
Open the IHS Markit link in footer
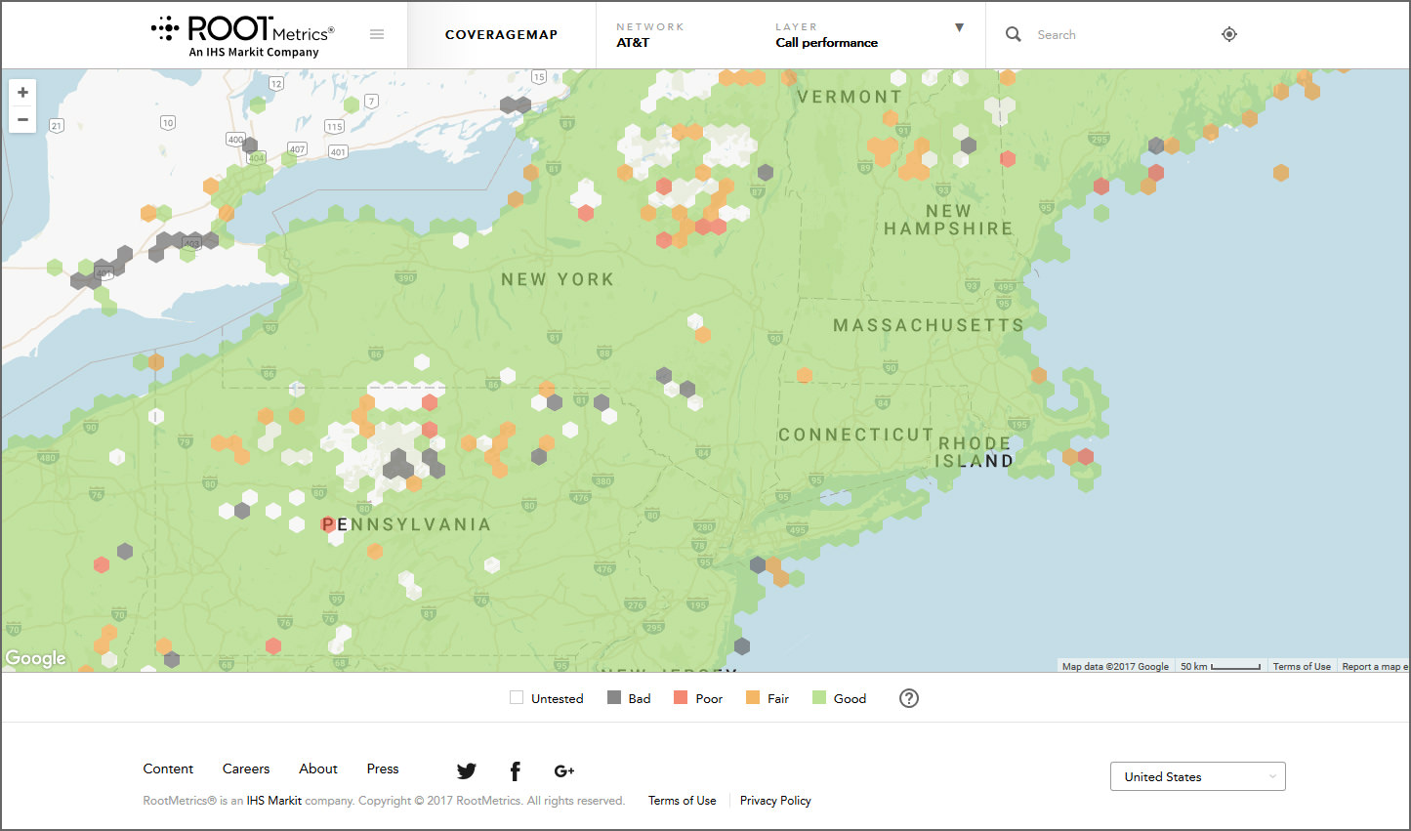274,801
